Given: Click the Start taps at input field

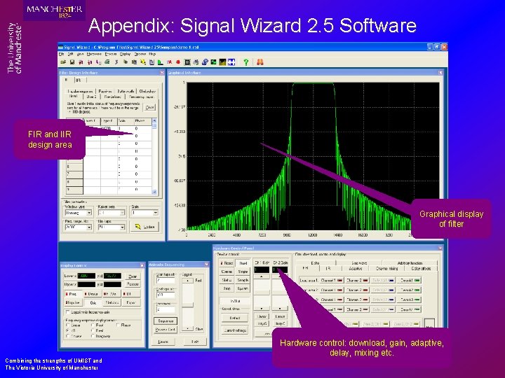Looking at the screenshot, I should click(x=166, y=281).
